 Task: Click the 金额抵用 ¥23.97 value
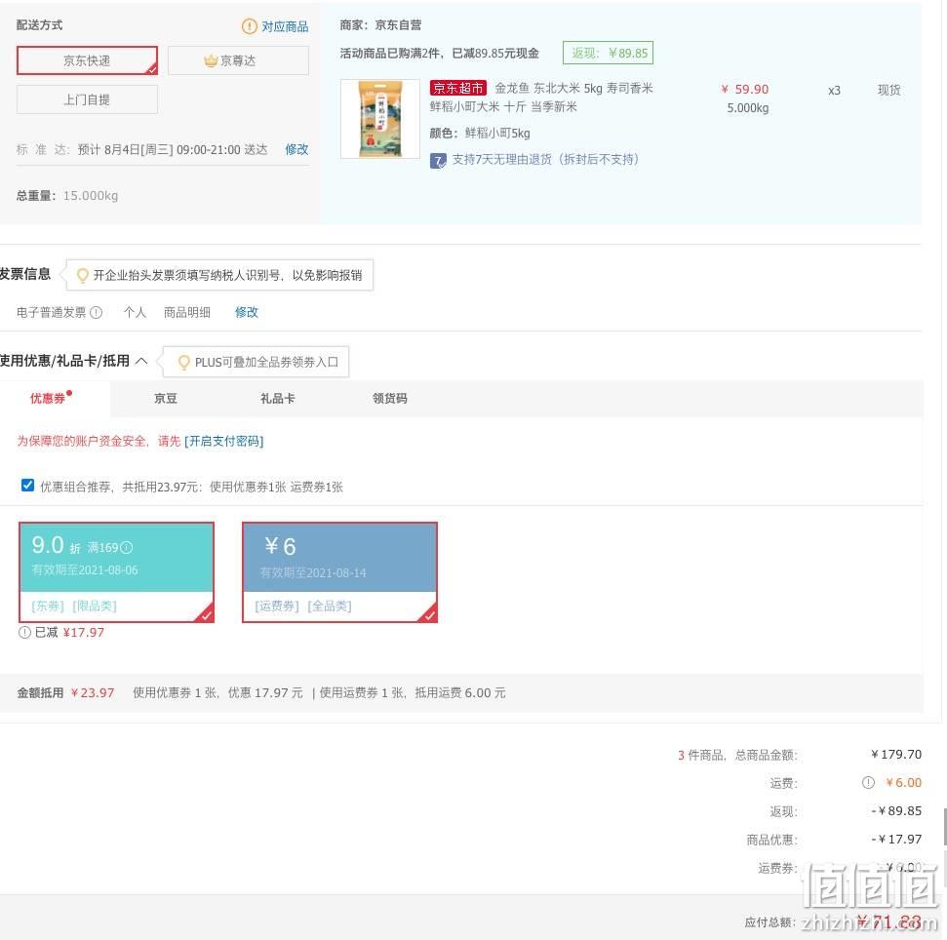93,693
